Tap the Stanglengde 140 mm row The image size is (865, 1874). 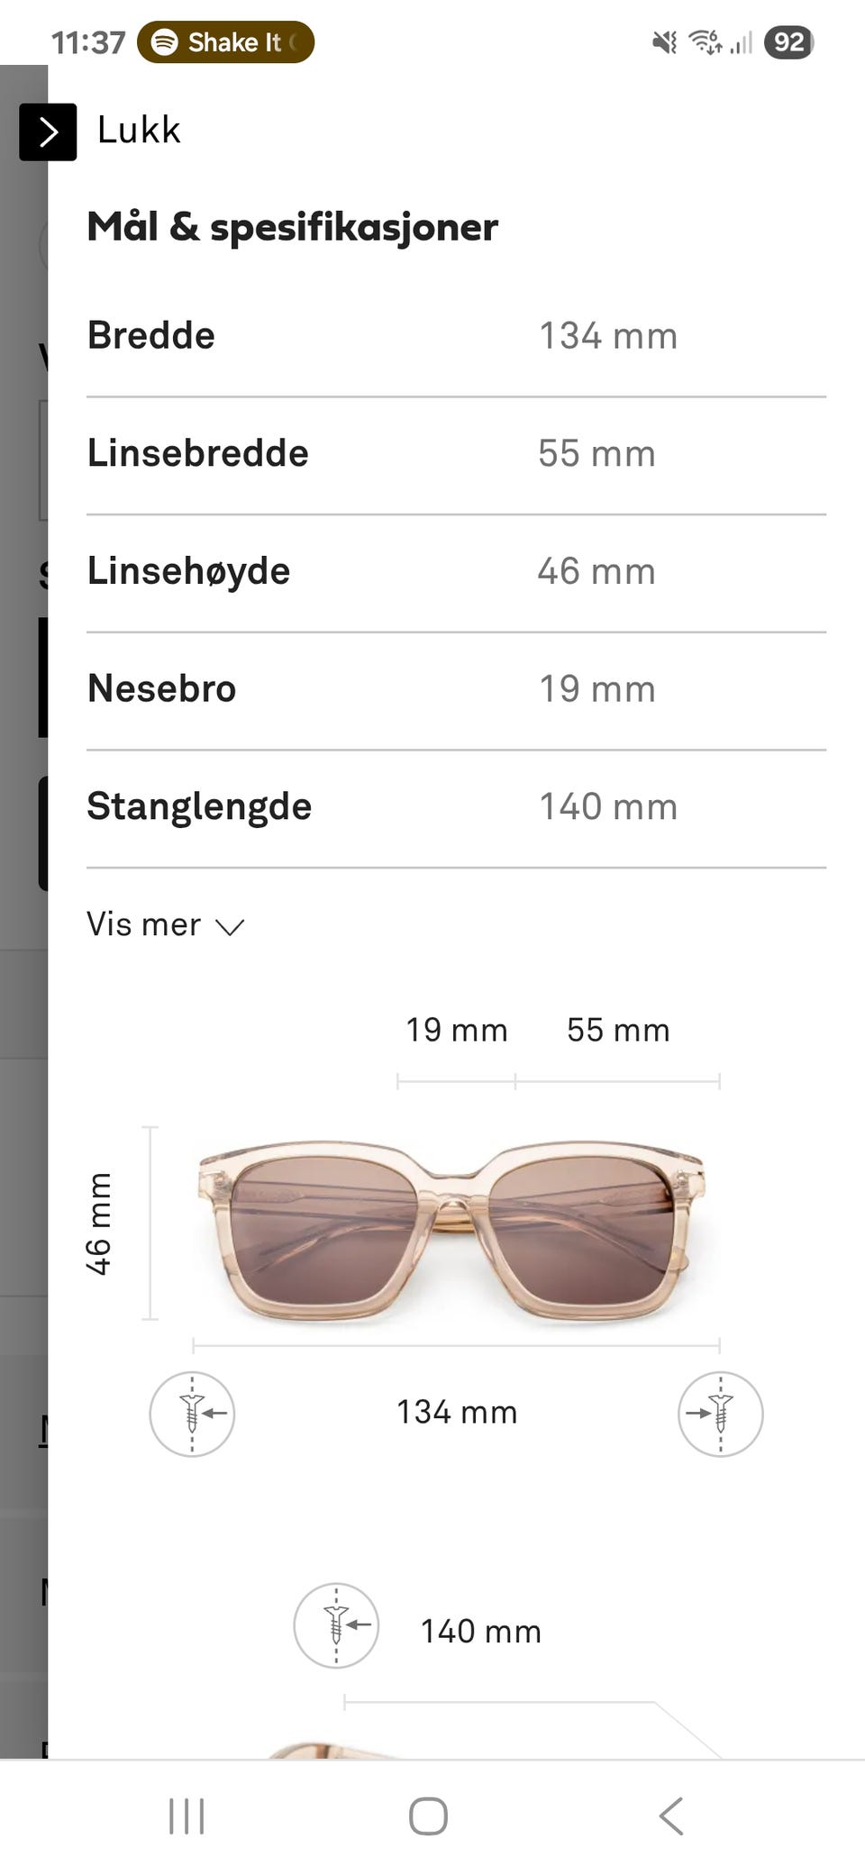point(456,806)
